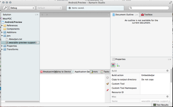
Task: Navigate back in document history
Action: coord(42,15)
